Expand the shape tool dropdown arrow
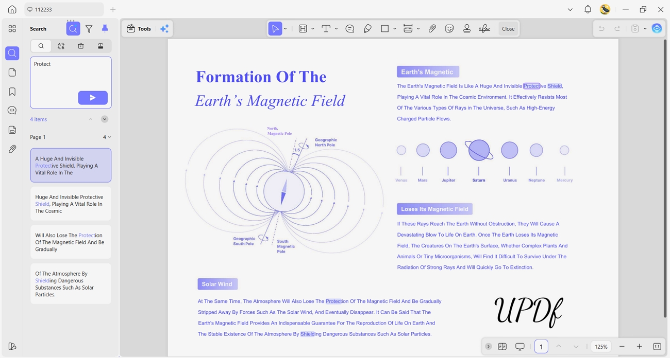The width and height of the screenshot is (670, 358). pos(395,29)
